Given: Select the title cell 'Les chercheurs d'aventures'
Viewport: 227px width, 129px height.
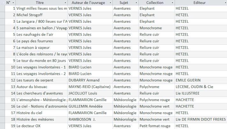Looking at the screenshot, I should tap(42, 94).
